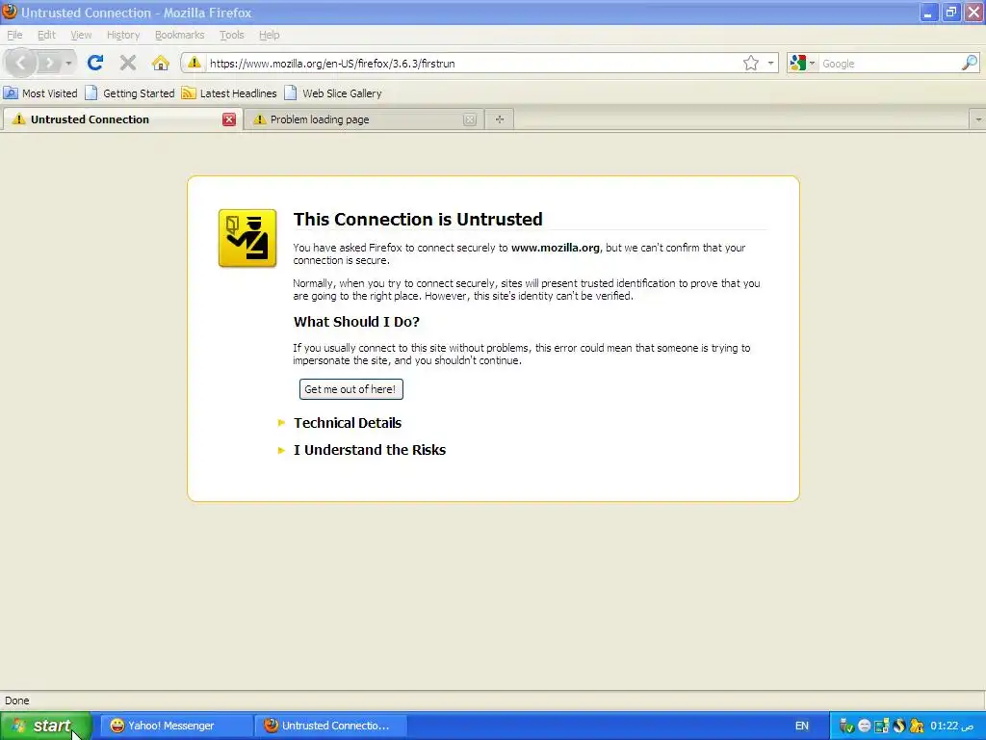Image resolution: width=986 pixels, height=740 pixels.
Task: Click the Untrusted Connection Firefox taskbar button
Action: point(331,726)
